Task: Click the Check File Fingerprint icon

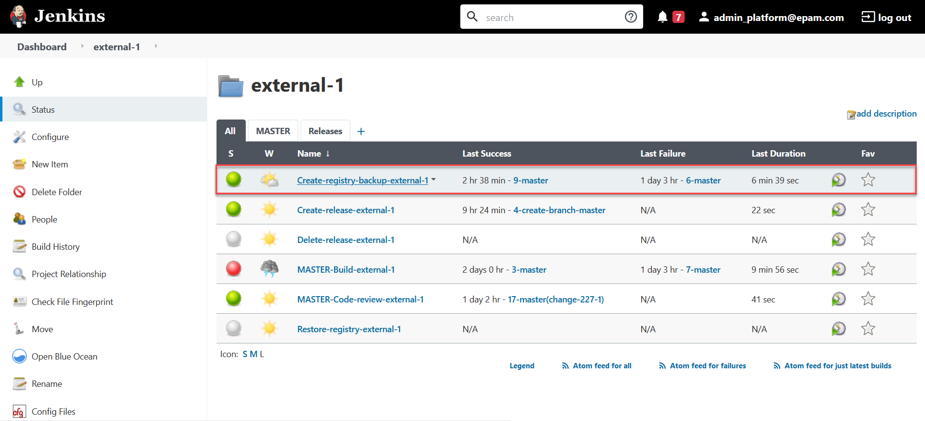Action: coord(20,301)
